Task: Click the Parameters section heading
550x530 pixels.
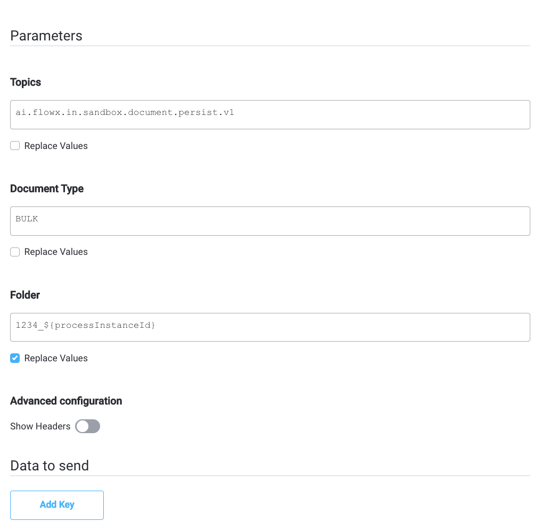Action: (46, 36)
